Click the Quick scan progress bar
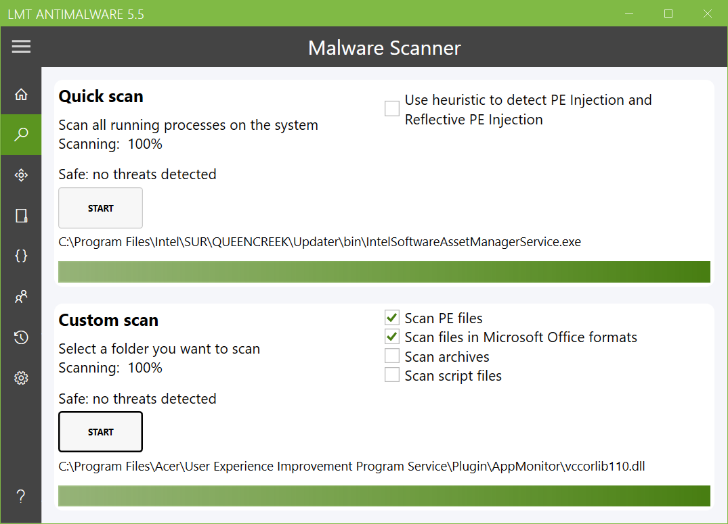 click(x=384, y=272)
